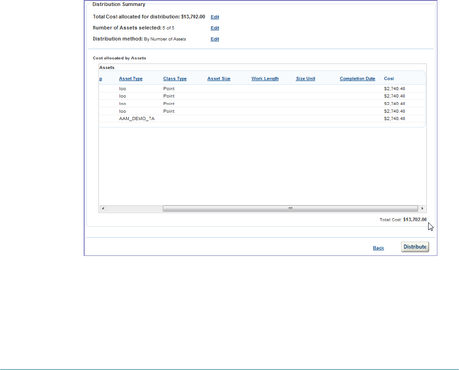Sort table by Completion Date column
This screenshot has height=370, width=459.
357,79
